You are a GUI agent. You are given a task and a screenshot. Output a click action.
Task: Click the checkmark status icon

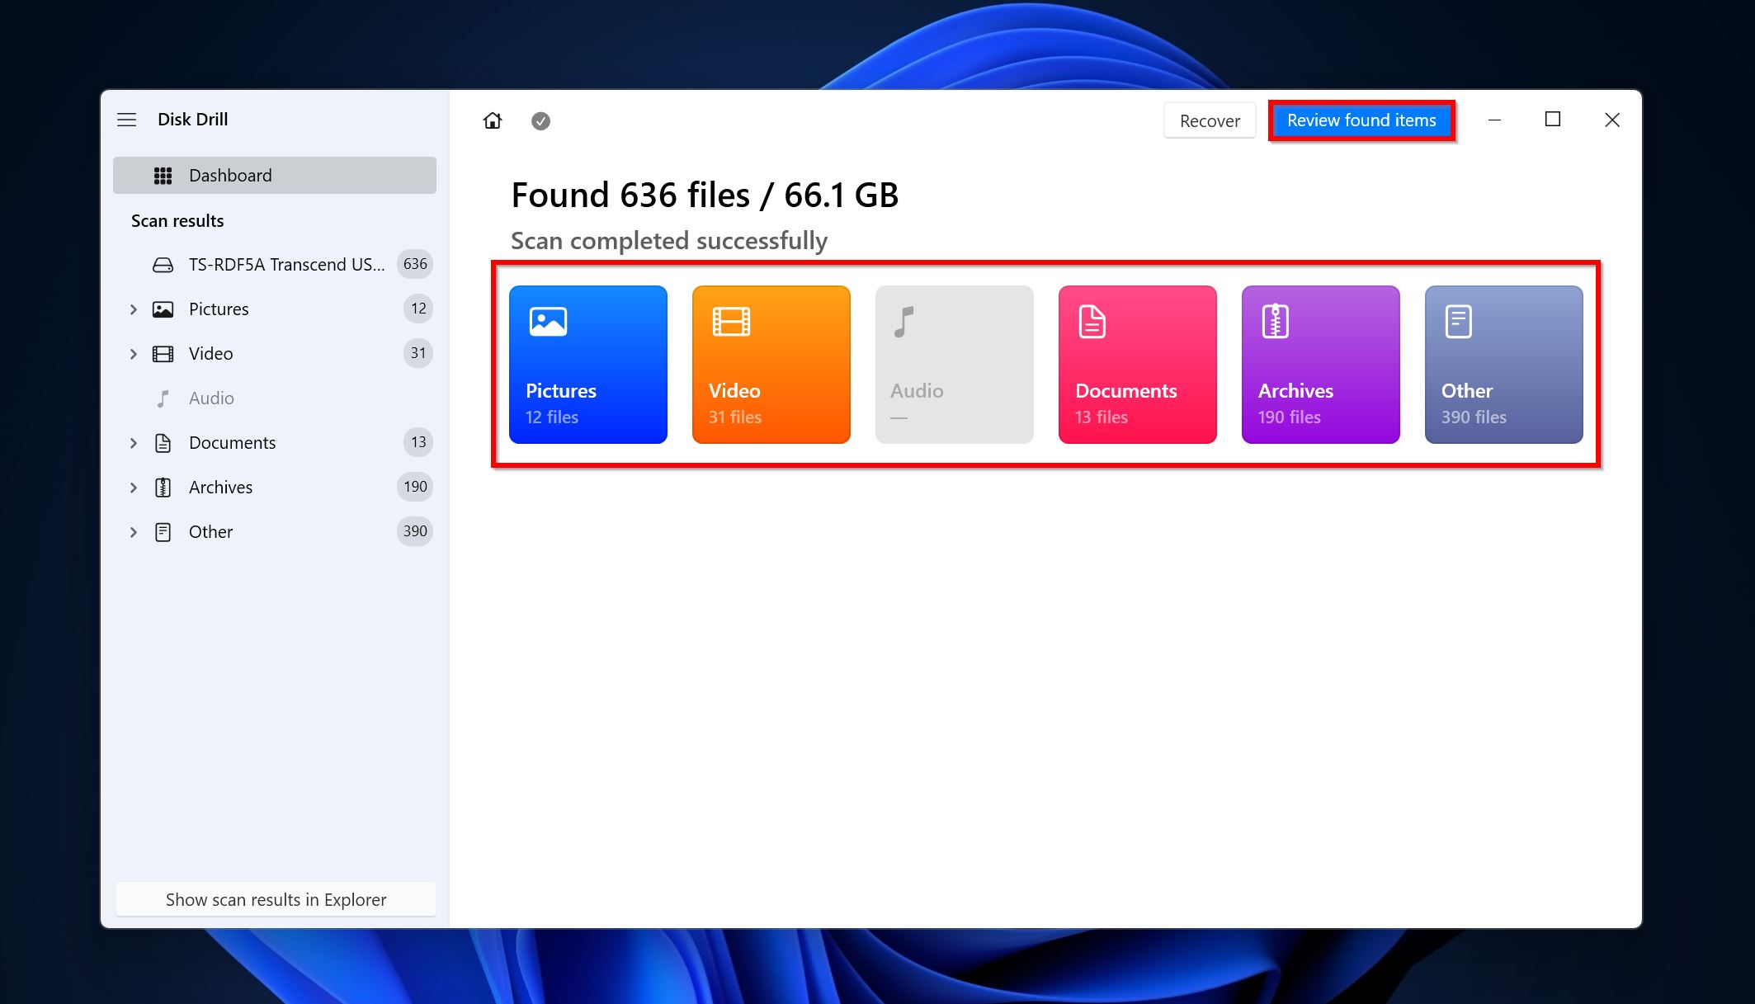point(540,120)
